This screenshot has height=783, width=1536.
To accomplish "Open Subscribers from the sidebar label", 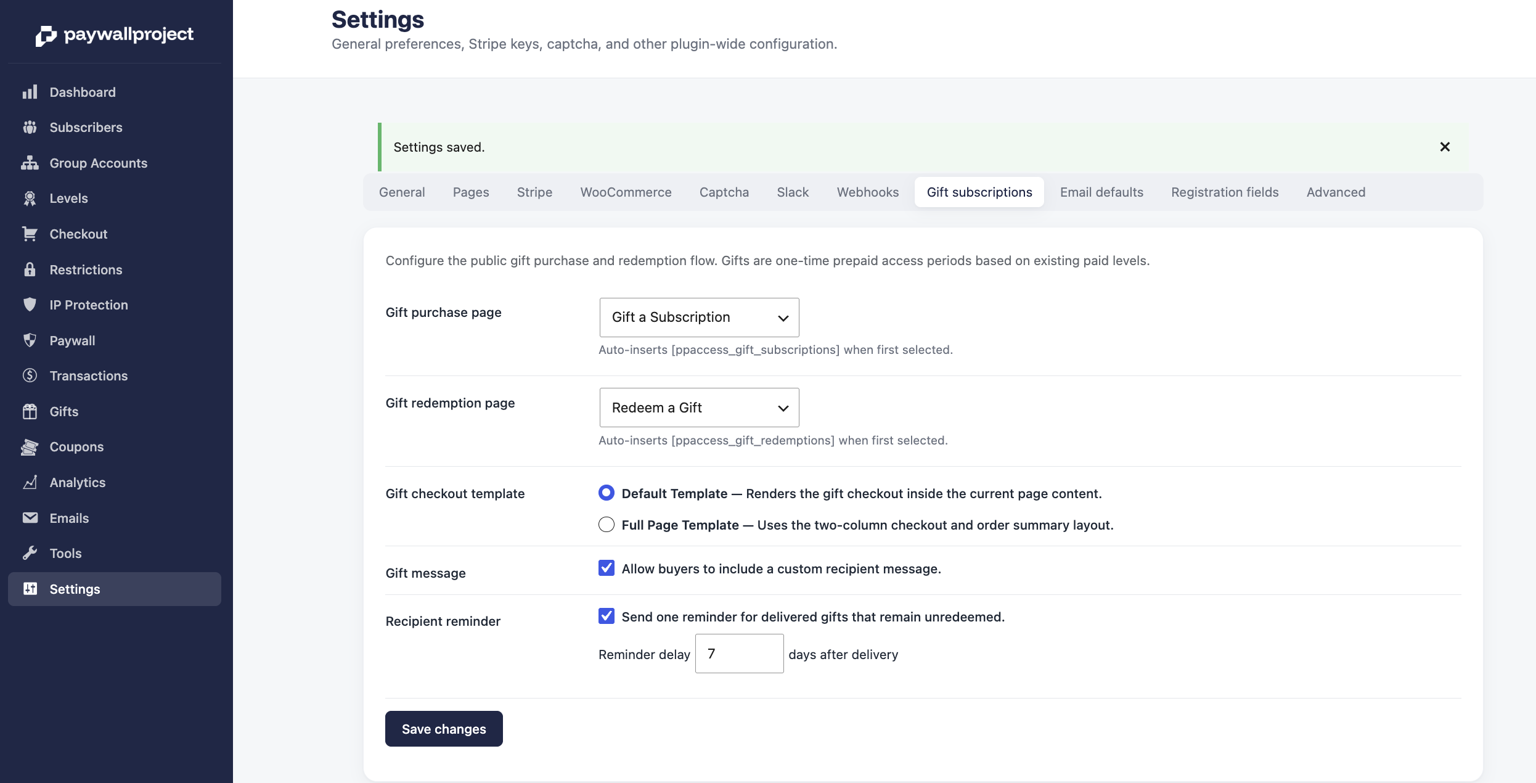I will point(86,127).
